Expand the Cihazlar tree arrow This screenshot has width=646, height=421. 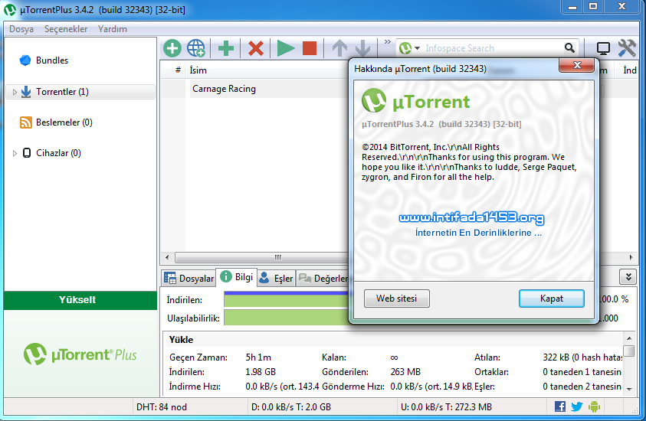click(15, 154)
